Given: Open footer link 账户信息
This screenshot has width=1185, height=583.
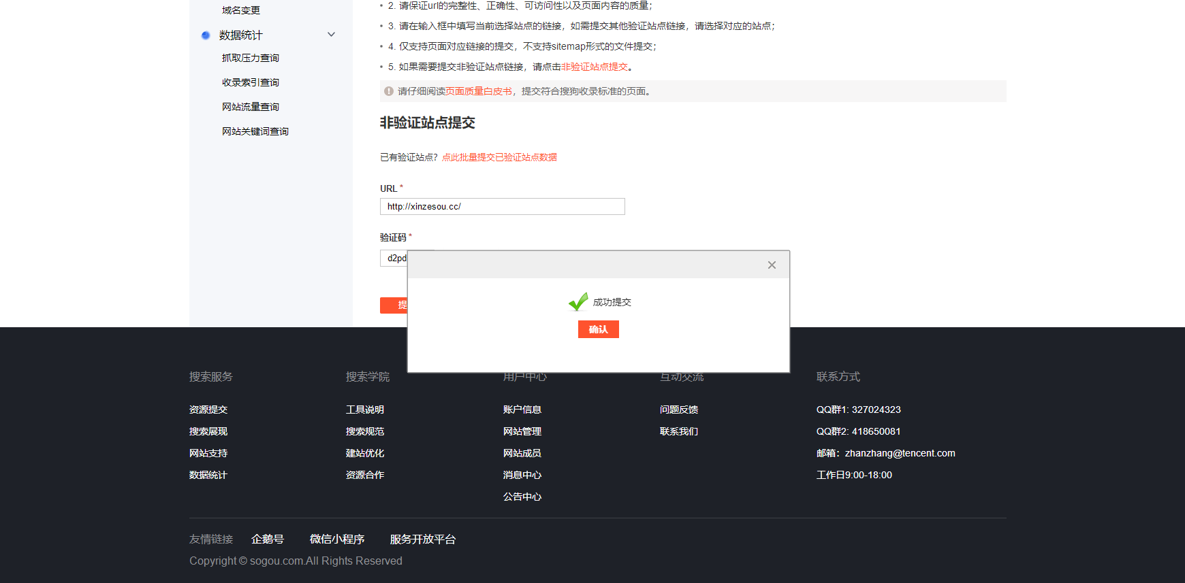Looking at the screenshot, I should click(522, 410).
